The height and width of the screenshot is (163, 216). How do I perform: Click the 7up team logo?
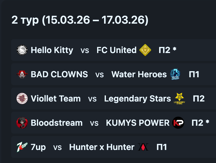(x=22, y=147)
